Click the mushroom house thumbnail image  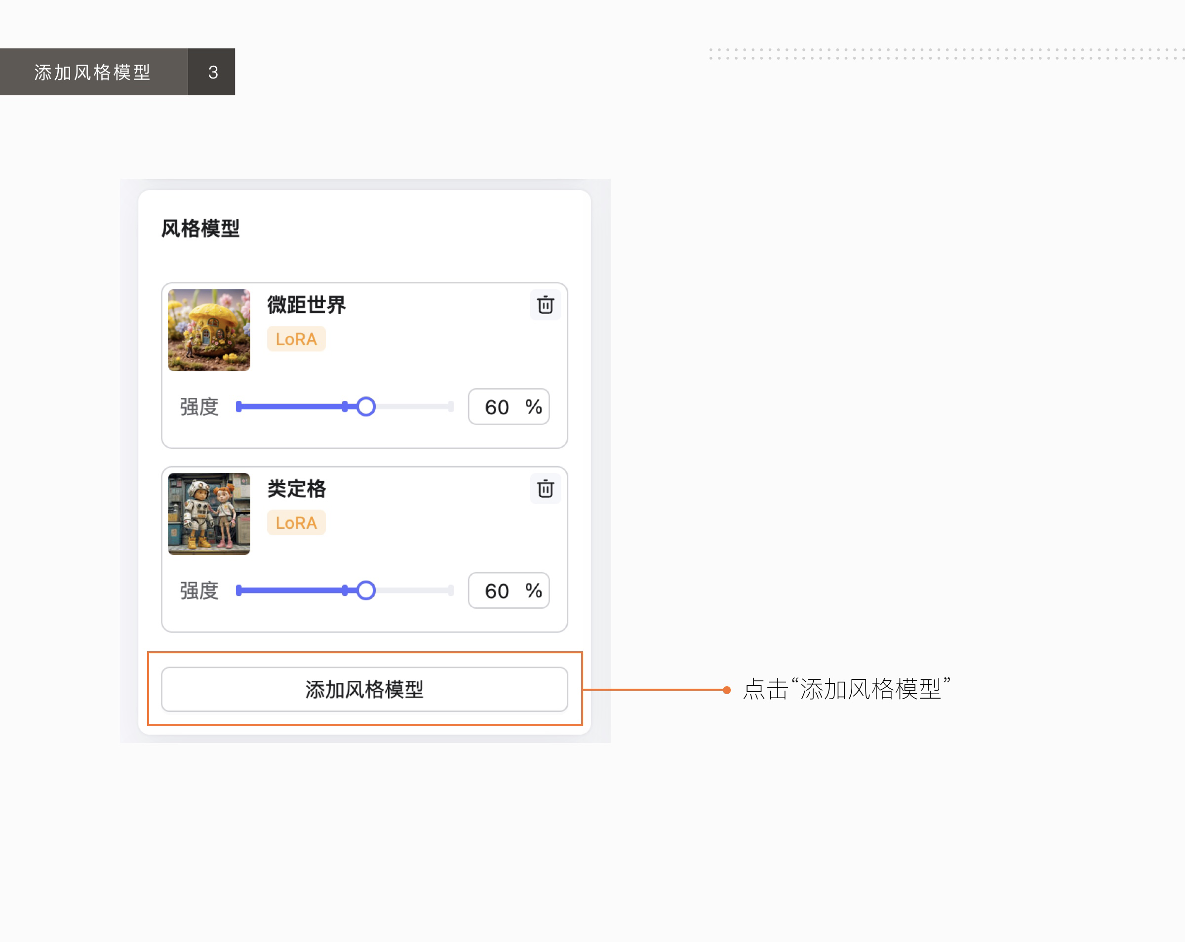pos(209,330)
